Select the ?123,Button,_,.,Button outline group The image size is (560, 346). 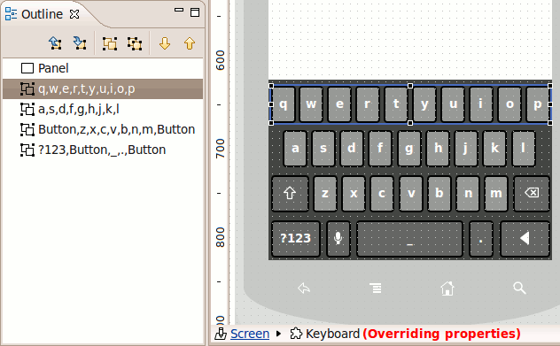103,150
